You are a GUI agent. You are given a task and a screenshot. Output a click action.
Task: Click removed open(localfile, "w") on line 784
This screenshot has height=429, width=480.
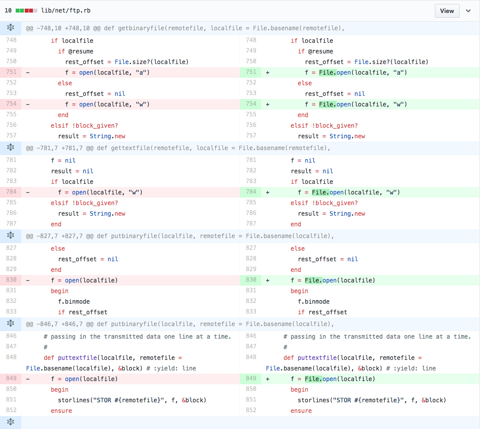[107, 192]
